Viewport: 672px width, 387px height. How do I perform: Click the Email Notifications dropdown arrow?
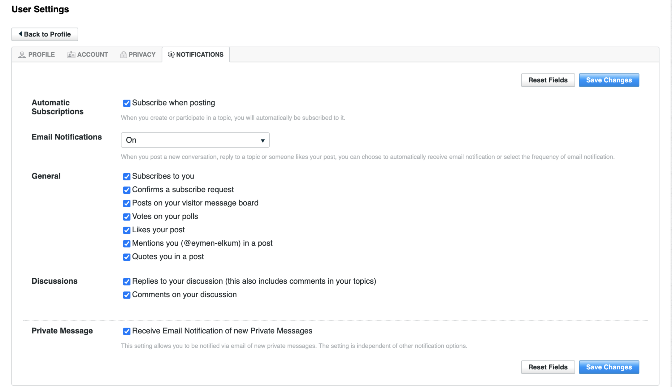[262, 141]
